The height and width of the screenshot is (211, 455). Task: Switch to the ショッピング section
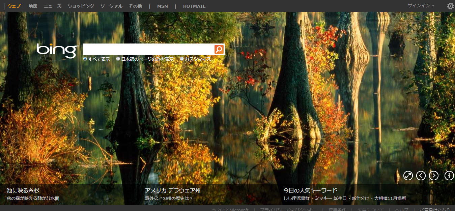pos(81,6)
